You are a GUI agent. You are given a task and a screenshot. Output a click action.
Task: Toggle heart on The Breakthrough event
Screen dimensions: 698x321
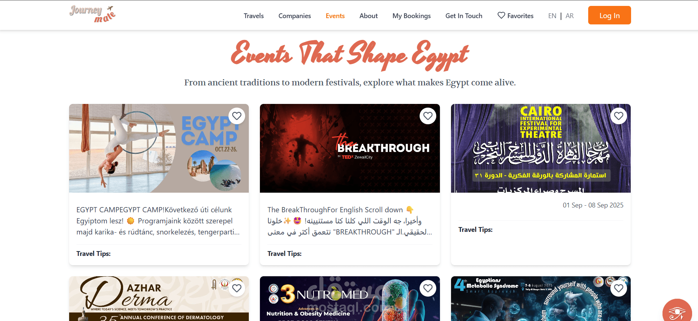tap(428, 116)
